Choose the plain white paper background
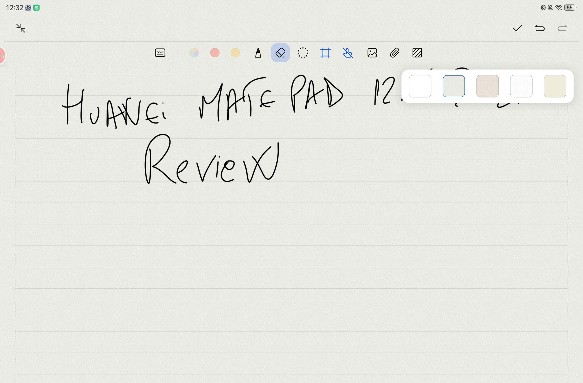The image size is (583, 383). coord(420,86)
